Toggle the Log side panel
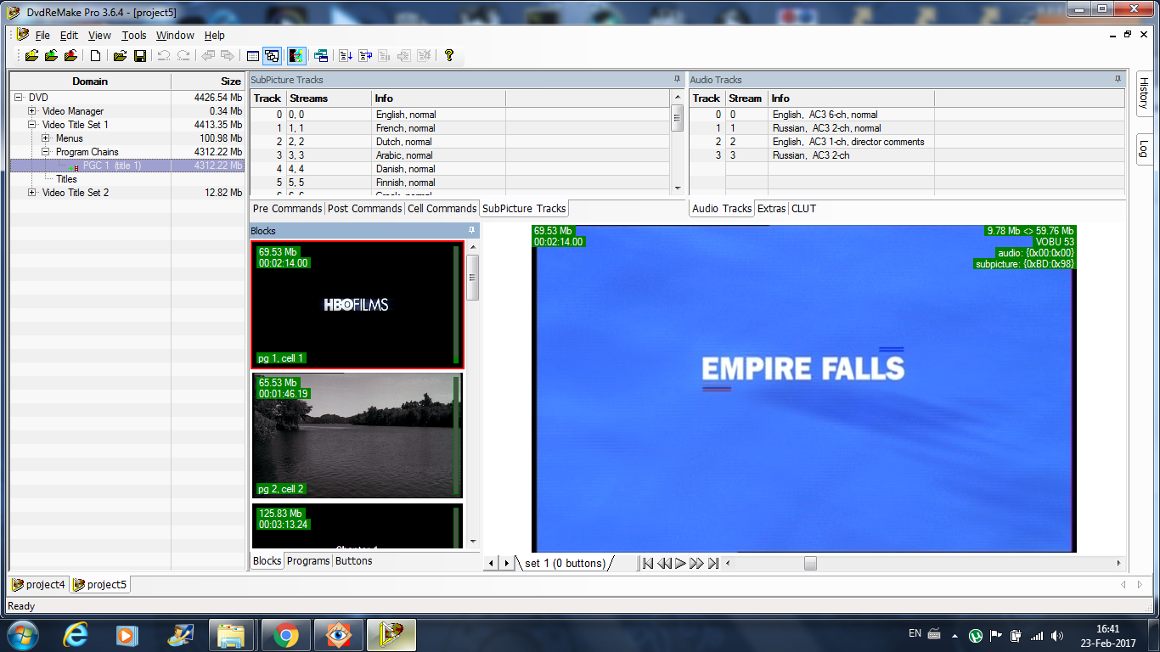Image resolution: width=1160 pixels, height=652 pixels. pyautogui.click(x=1144, y=149)
